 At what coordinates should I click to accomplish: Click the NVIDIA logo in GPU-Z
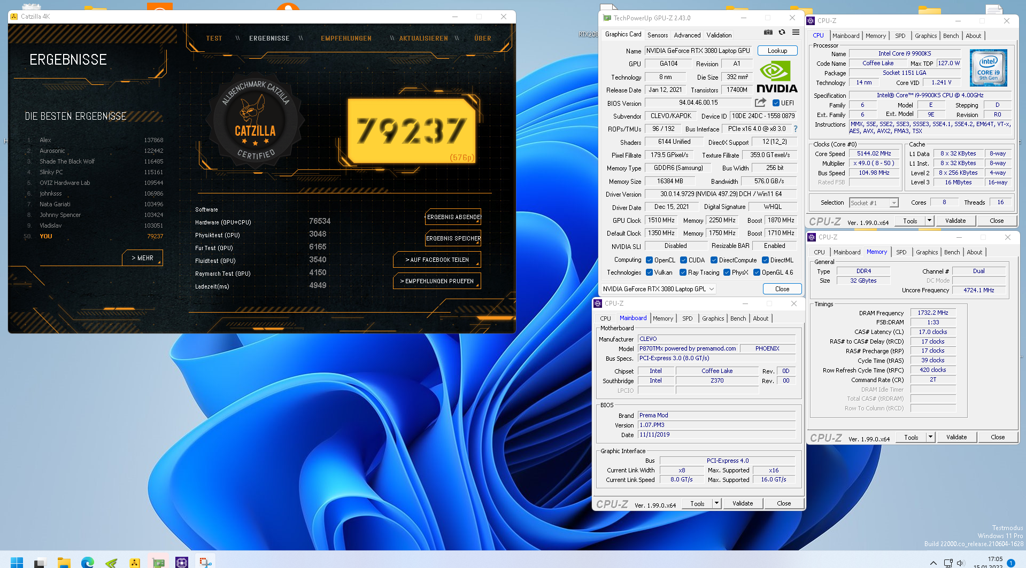tap(777, 78)
